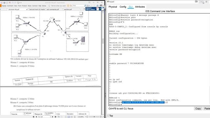Click 'Réseau 4 : comporte 3 hôtes' text
This screenshot has height=118, width=210.
point(22,103)
